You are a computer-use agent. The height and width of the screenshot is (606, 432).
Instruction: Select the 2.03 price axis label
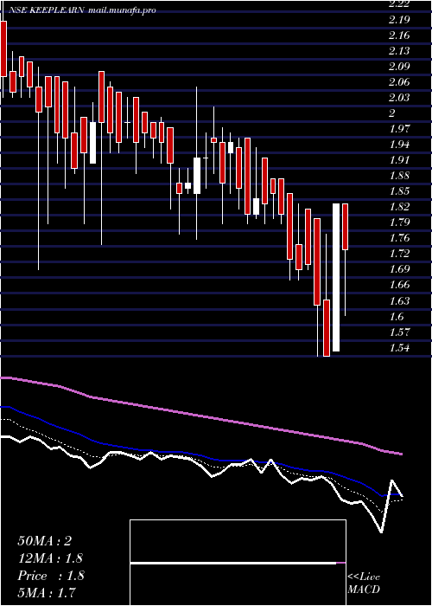pos(399,97)
